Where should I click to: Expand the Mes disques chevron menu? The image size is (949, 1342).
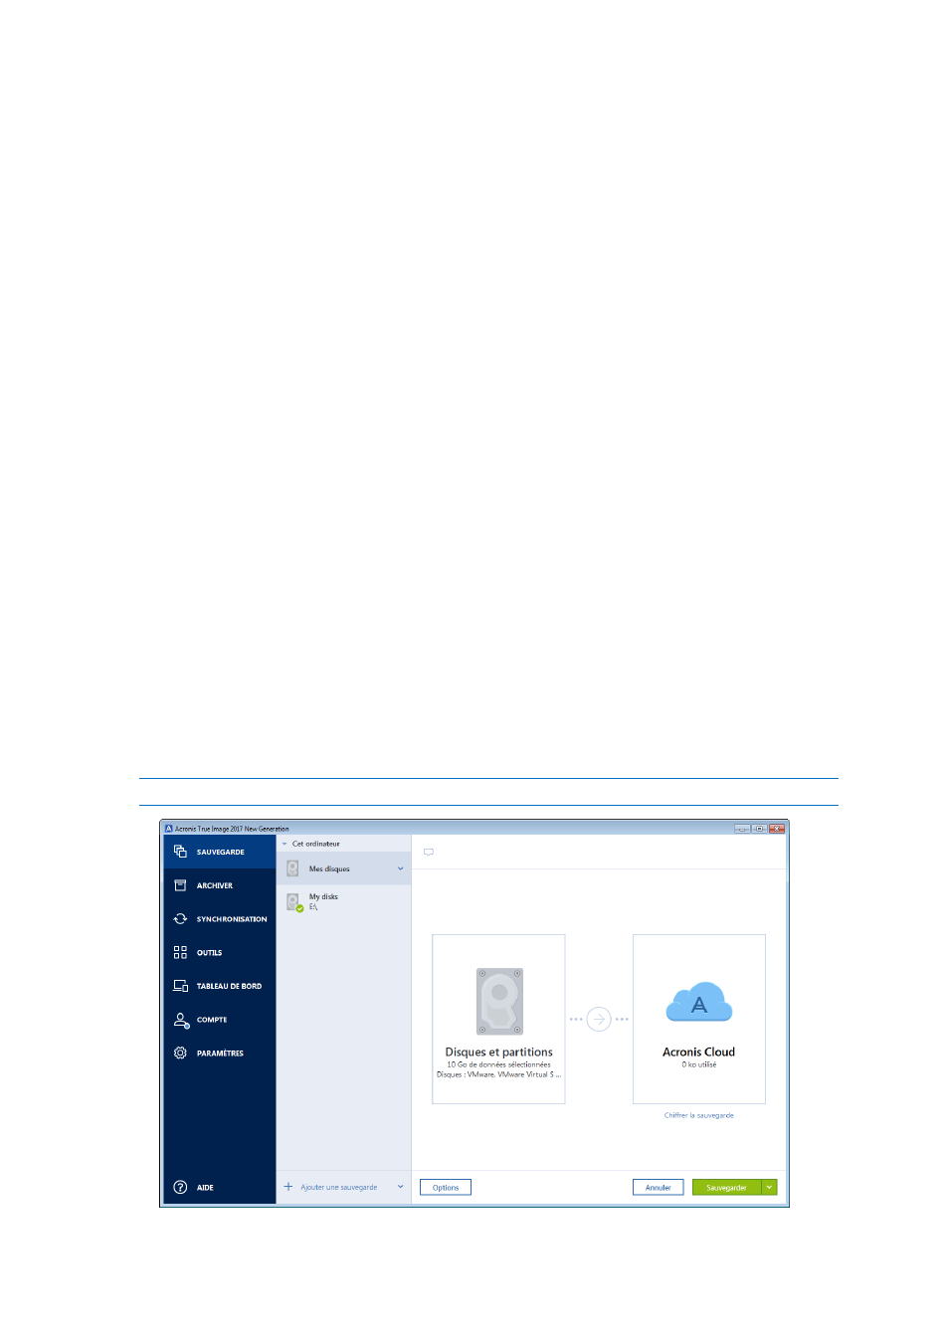point(401,868)
